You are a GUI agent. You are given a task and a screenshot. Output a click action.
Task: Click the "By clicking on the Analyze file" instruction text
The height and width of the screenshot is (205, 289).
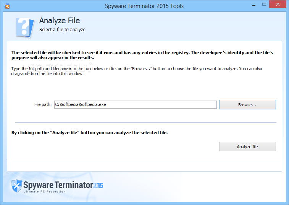pyautogui.click(x=90, y=133)
